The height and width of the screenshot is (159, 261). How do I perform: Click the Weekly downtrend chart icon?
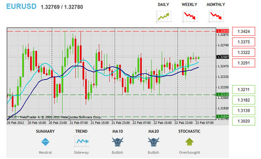click(x=190, y=16)
